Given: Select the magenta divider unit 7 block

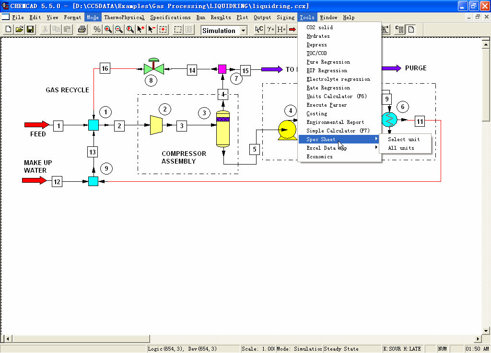Looking at the screenshot, I should pos(222,69).
